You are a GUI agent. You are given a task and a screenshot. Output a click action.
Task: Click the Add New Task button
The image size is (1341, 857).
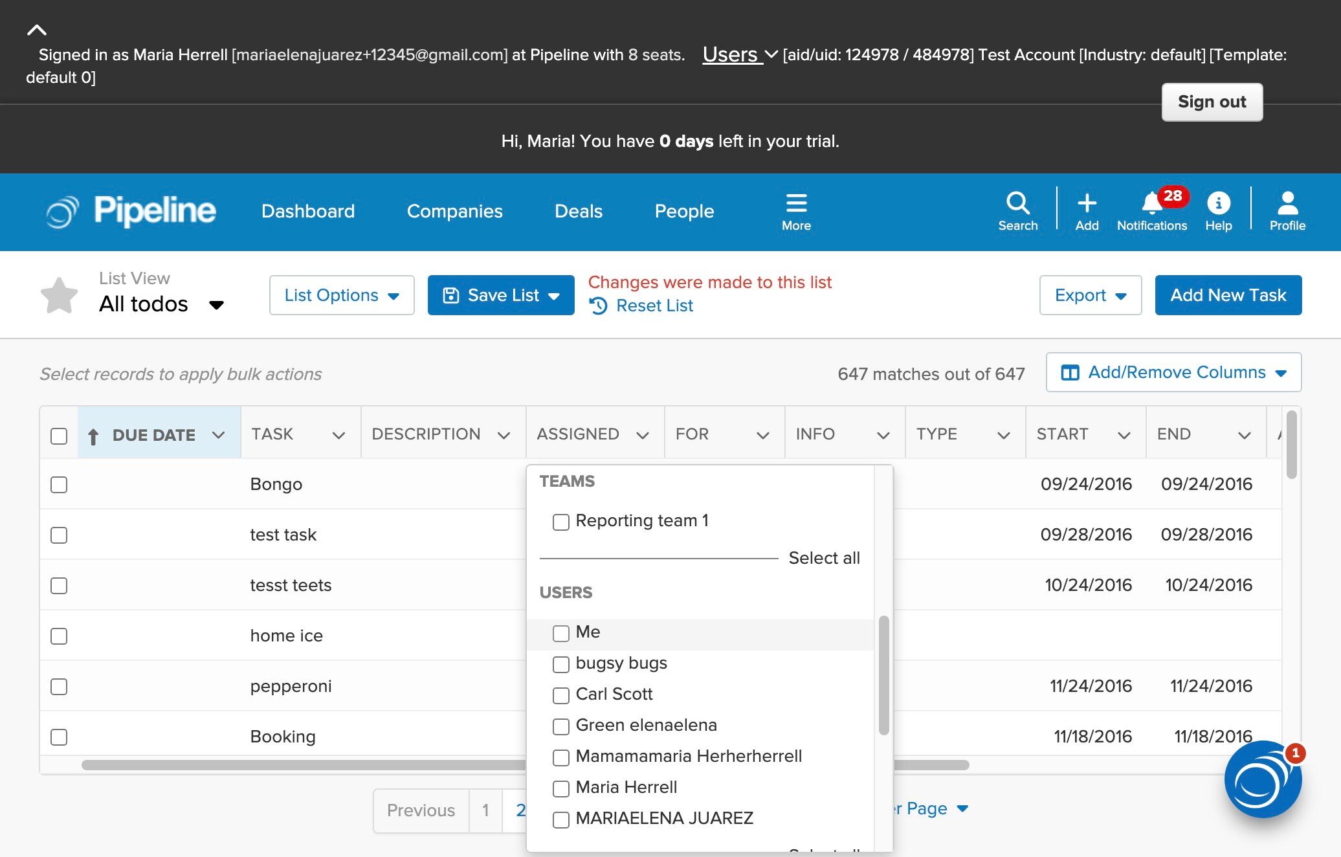(1228, 295)
